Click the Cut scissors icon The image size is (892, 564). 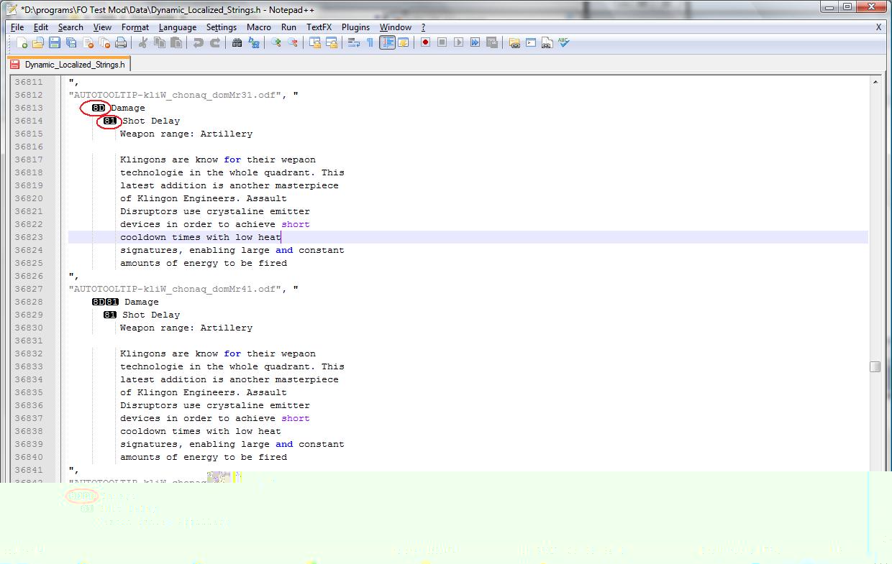point(142,43)
